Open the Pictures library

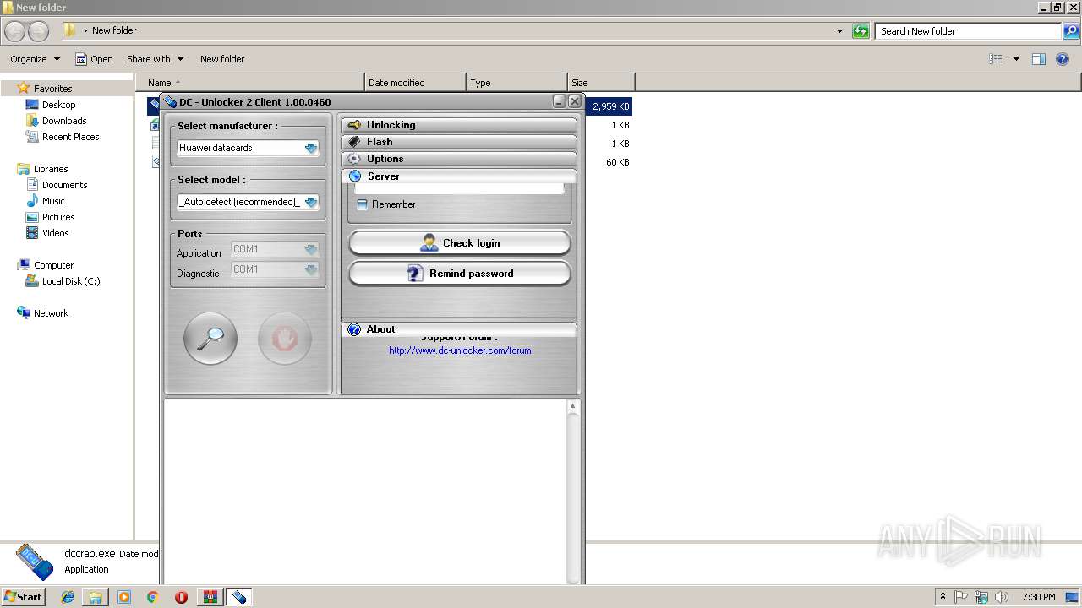pos(58,217)
